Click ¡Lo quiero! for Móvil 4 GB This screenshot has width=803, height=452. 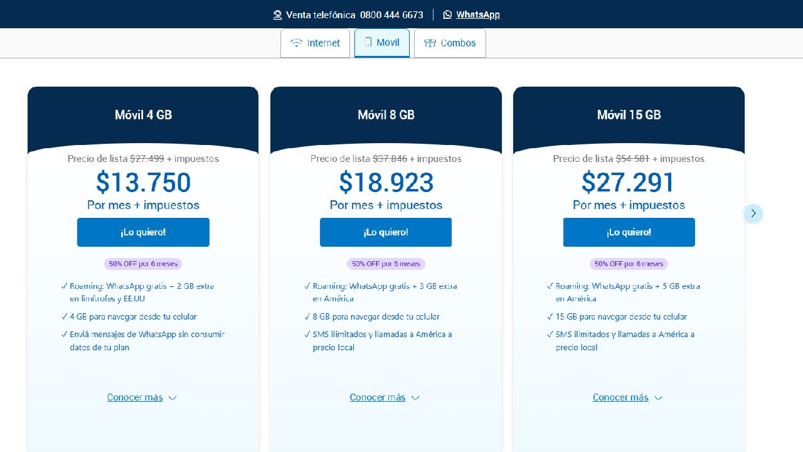click(x=143, y=232)
